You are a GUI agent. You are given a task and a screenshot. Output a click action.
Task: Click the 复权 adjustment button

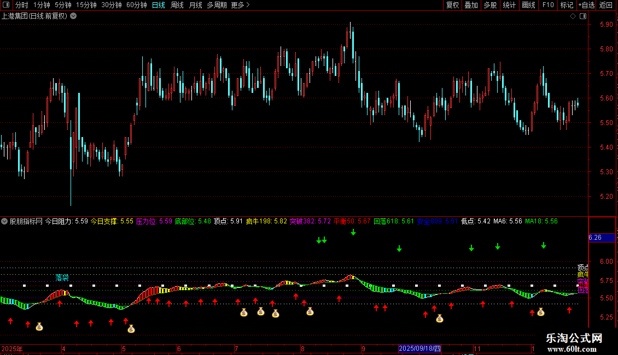[452, 5]
